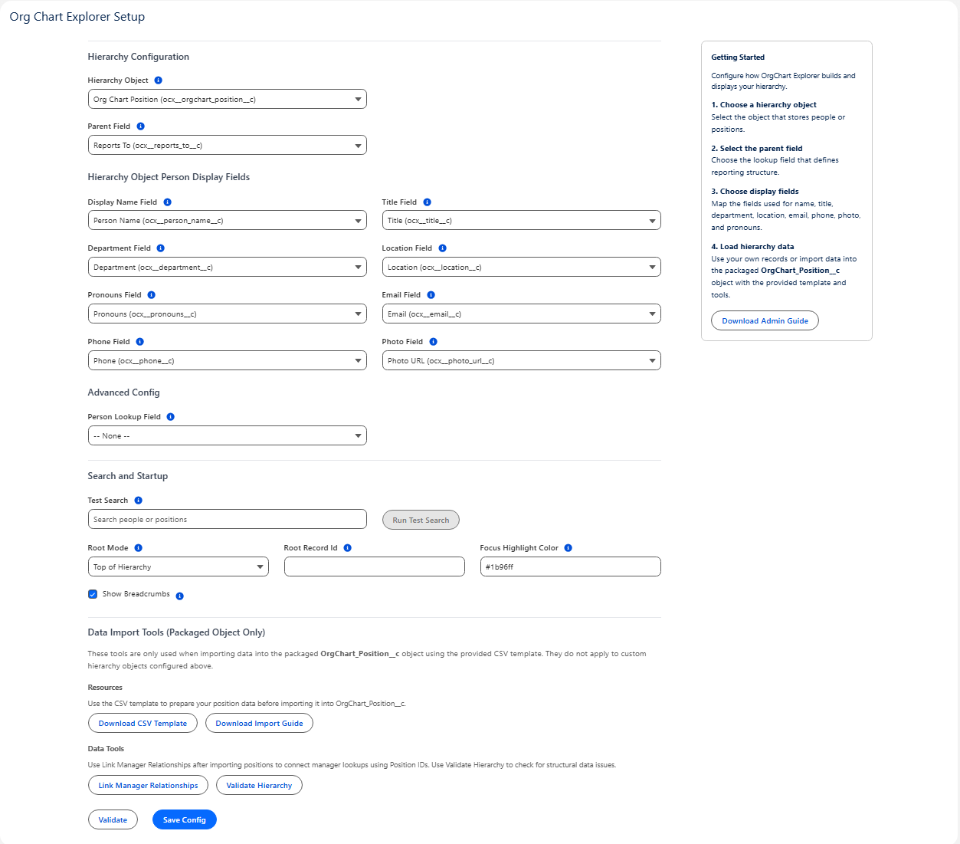This screenshot has width=960, height=844.
Task: Focus the Root Record Id input
Action: 375,566
